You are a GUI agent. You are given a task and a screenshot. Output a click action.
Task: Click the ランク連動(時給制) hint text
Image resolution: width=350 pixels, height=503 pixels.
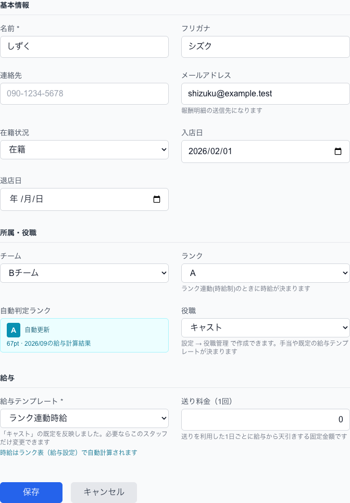pyautogui.click(x=246, y=288)
